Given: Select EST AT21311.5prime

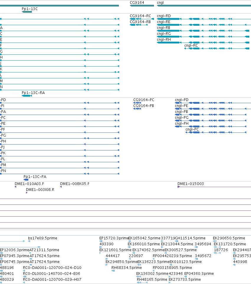Looking at the screenshot, I should [x=44, y=250].
